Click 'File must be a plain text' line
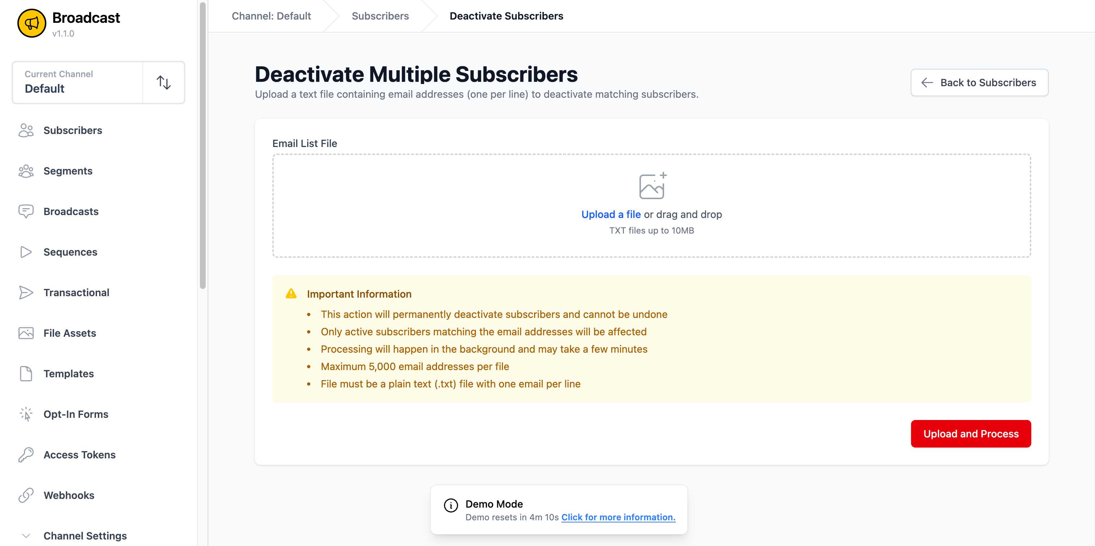 pos(450,384)
